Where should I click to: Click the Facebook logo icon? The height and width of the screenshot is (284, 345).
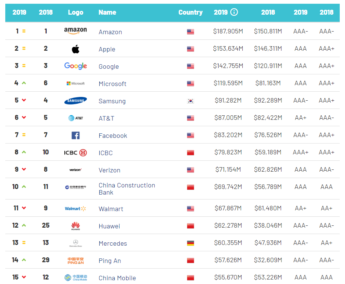76,135
